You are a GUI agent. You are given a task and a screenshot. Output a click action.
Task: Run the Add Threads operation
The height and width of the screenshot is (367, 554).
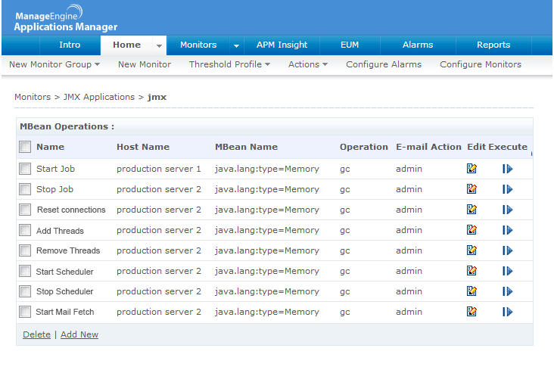tap(507, 230)
